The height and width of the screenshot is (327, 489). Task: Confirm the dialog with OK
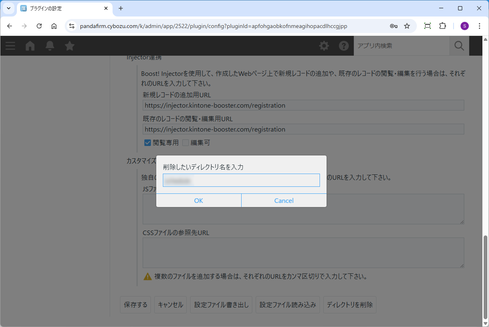199,200
